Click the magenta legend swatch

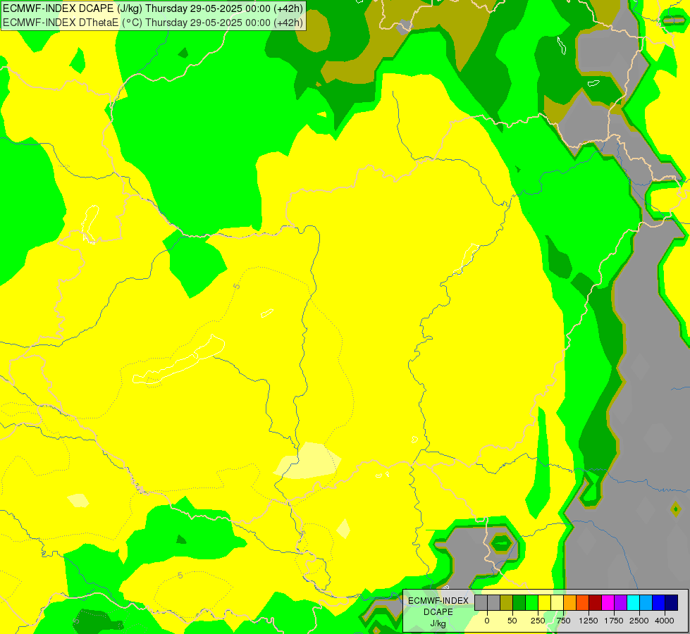pyautogui.click(x=608, y=602)
